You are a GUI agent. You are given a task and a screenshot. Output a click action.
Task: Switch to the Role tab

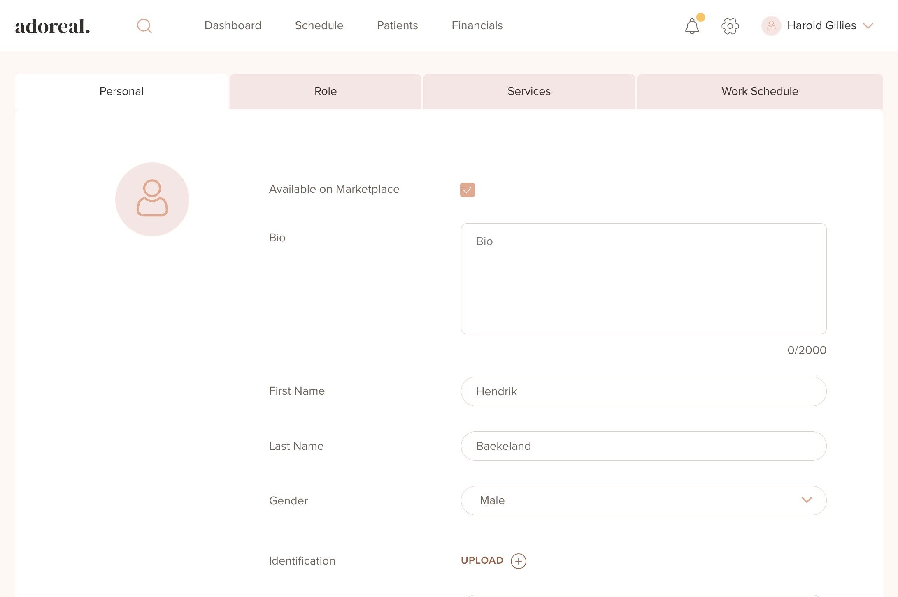coord(325,91)
